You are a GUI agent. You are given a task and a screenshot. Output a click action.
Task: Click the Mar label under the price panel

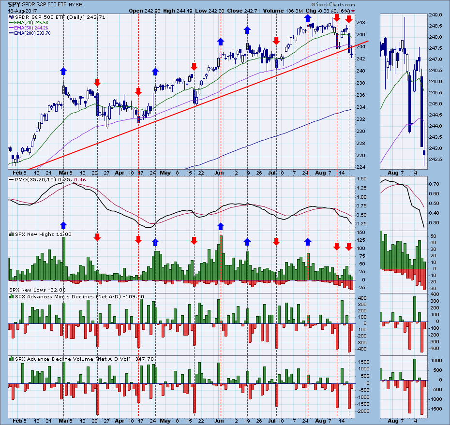pos(63,173)
